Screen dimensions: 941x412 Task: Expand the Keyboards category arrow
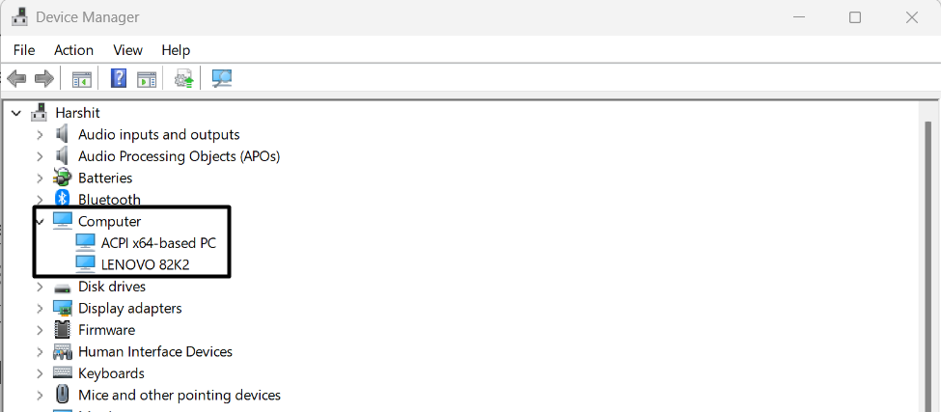[40, 373]
